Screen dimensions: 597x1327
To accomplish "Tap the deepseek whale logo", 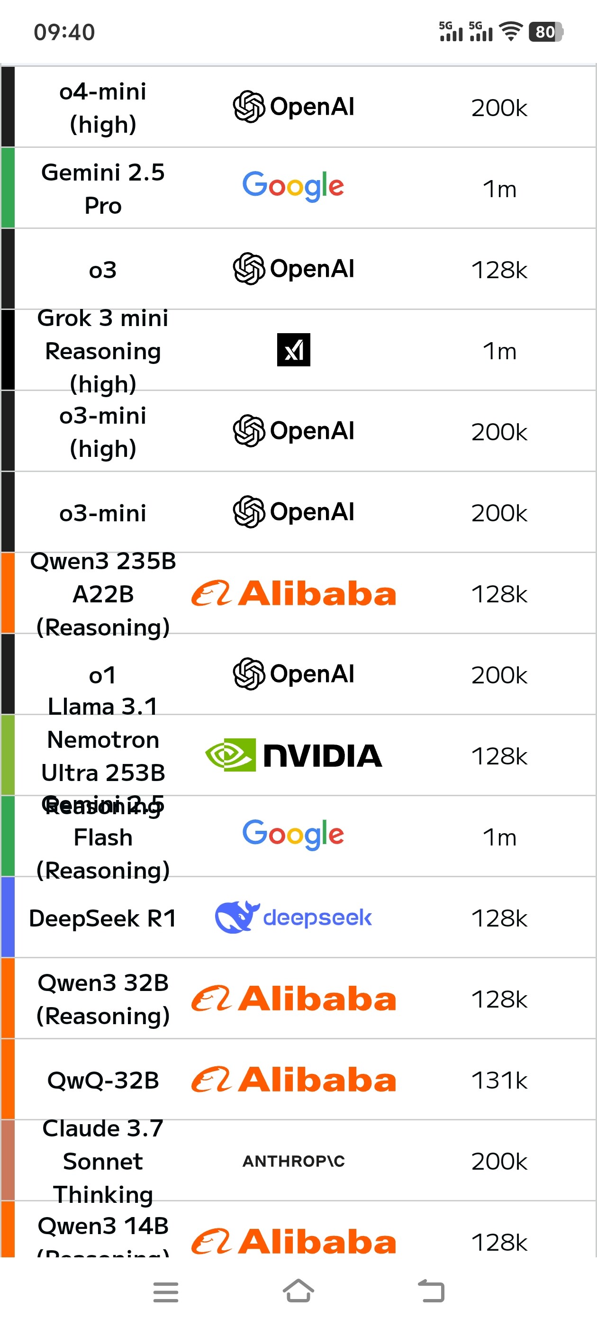I will coord(294,918).
